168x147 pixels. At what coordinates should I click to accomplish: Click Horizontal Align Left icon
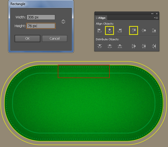tap(99, 30)
